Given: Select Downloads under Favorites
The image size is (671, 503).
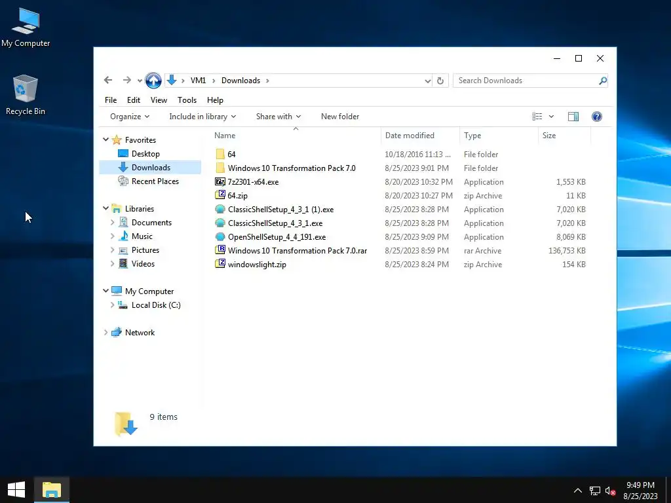Looking at the screenshot, I should (151, 167).
